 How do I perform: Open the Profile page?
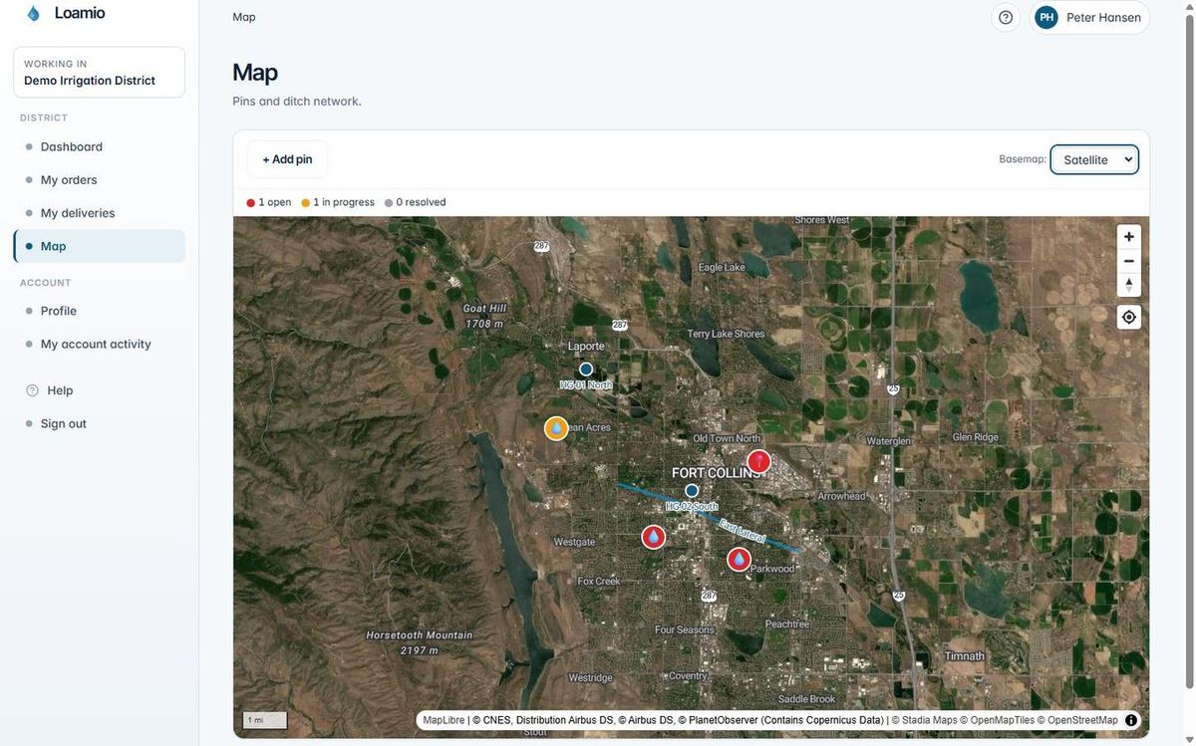pyautogui.click(x=99, y=311)
